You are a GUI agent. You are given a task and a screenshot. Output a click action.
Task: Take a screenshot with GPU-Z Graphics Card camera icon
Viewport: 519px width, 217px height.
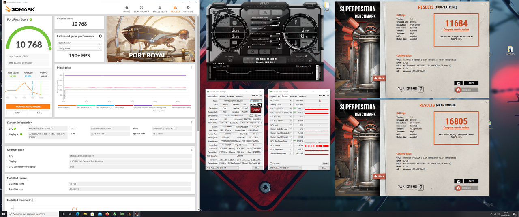tap(253, 96)
